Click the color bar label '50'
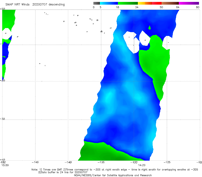The height and width of the screenshot is (177, 202). (x=161, y=7)
